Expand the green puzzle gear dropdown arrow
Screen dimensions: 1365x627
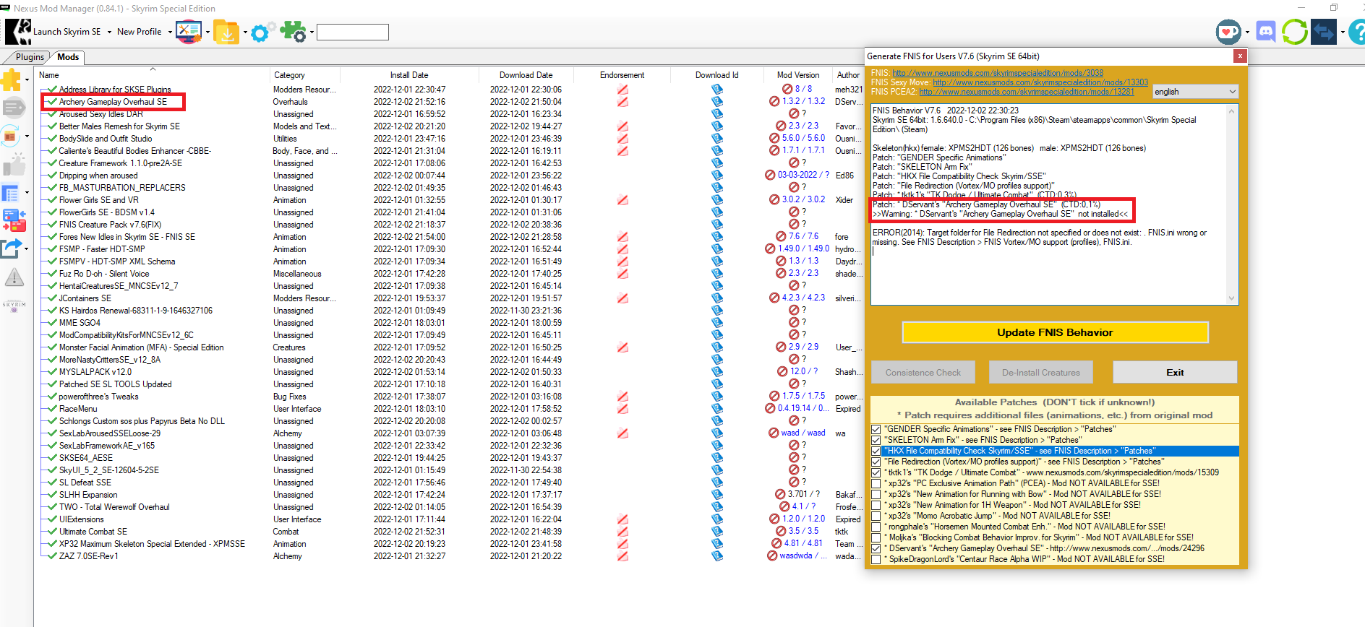tap(312, 32)
